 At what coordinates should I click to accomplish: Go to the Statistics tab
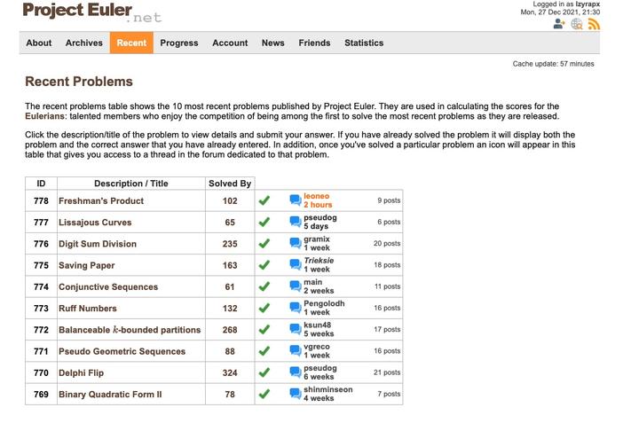point(364,43)
